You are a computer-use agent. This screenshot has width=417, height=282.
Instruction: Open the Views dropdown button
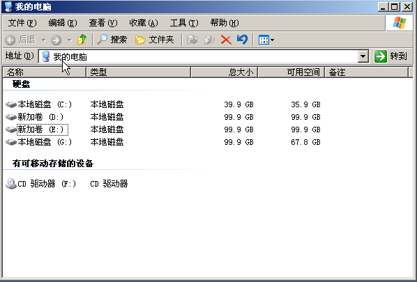click(x=266, y=40)
